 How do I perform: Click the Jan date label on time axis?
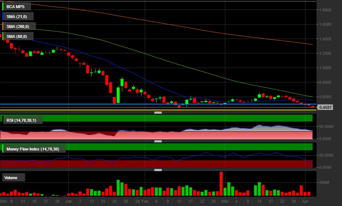click(x=69, y=201)
